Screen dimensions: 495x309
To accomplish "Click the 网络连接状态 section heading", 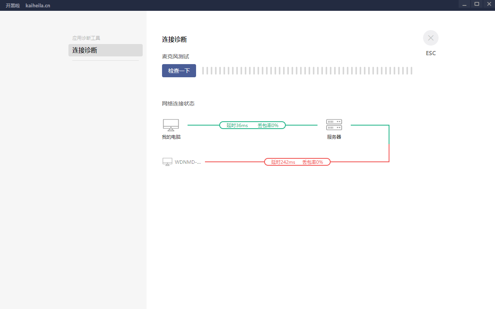I will point(178,104).
